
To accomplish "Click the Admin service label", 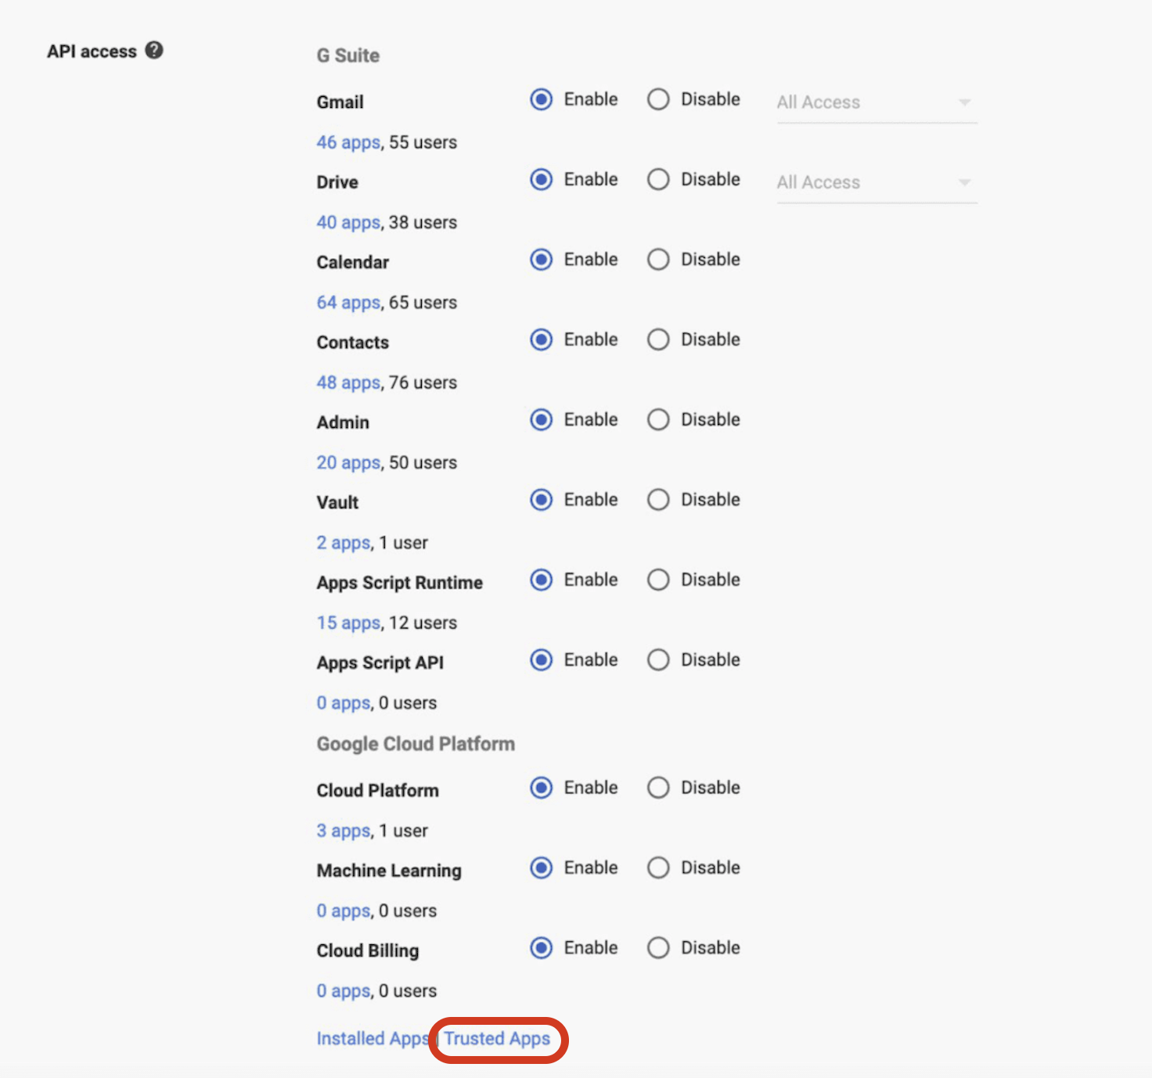I will 343,422.
